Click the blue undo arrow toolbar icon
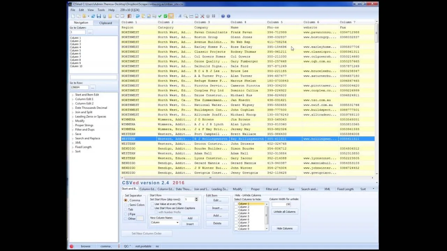The image size is (447, 251). 138,16
